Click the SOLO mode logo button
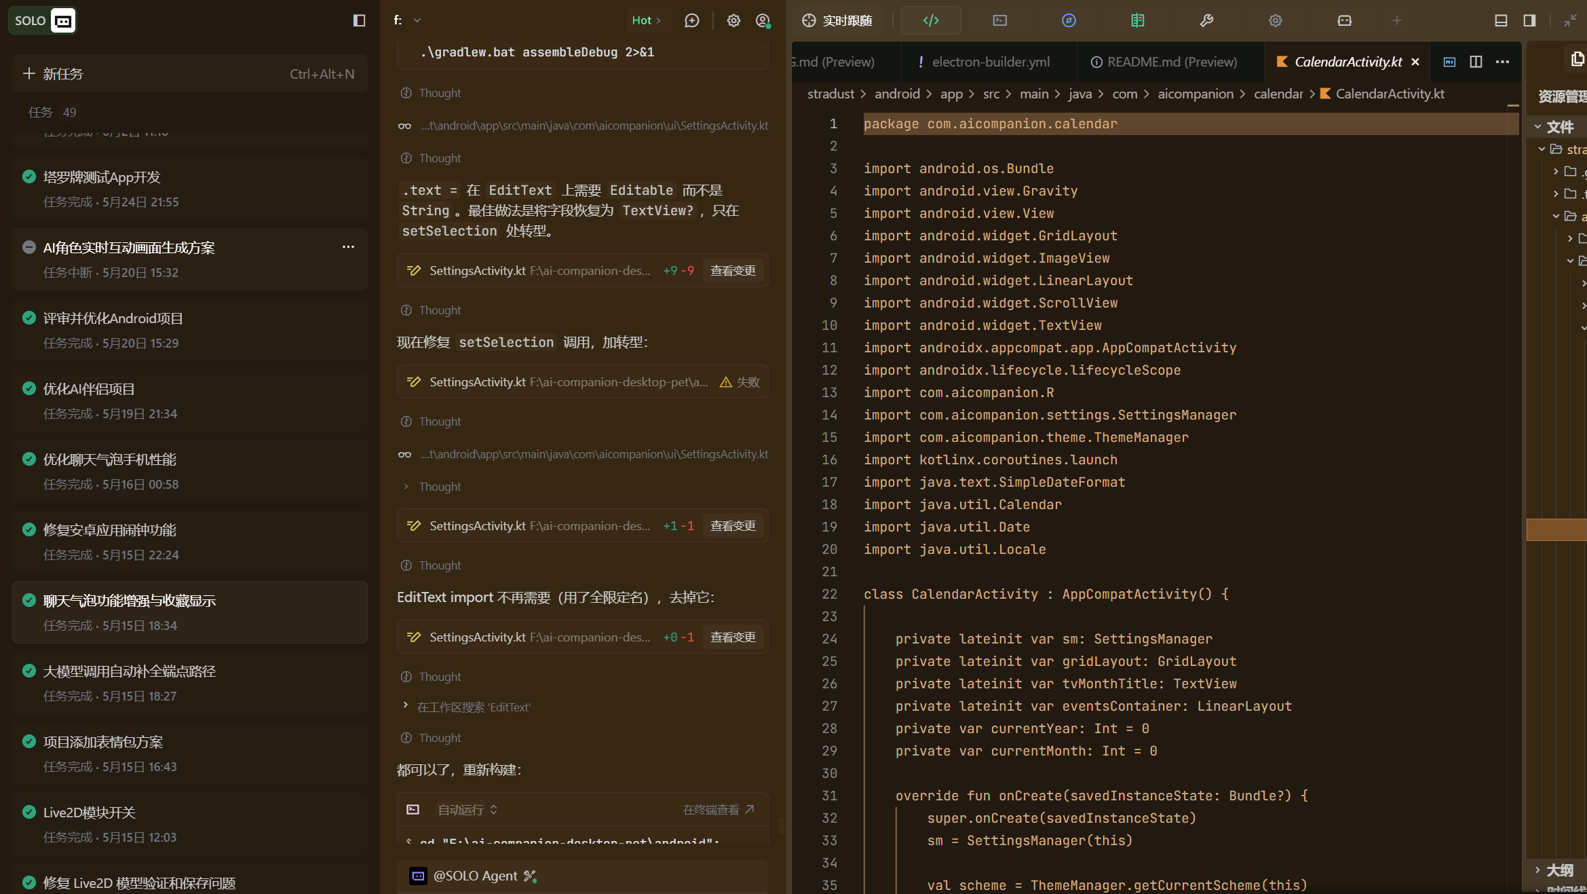The width and height of the screenshot is (1587, 894). tap(42, 20)
